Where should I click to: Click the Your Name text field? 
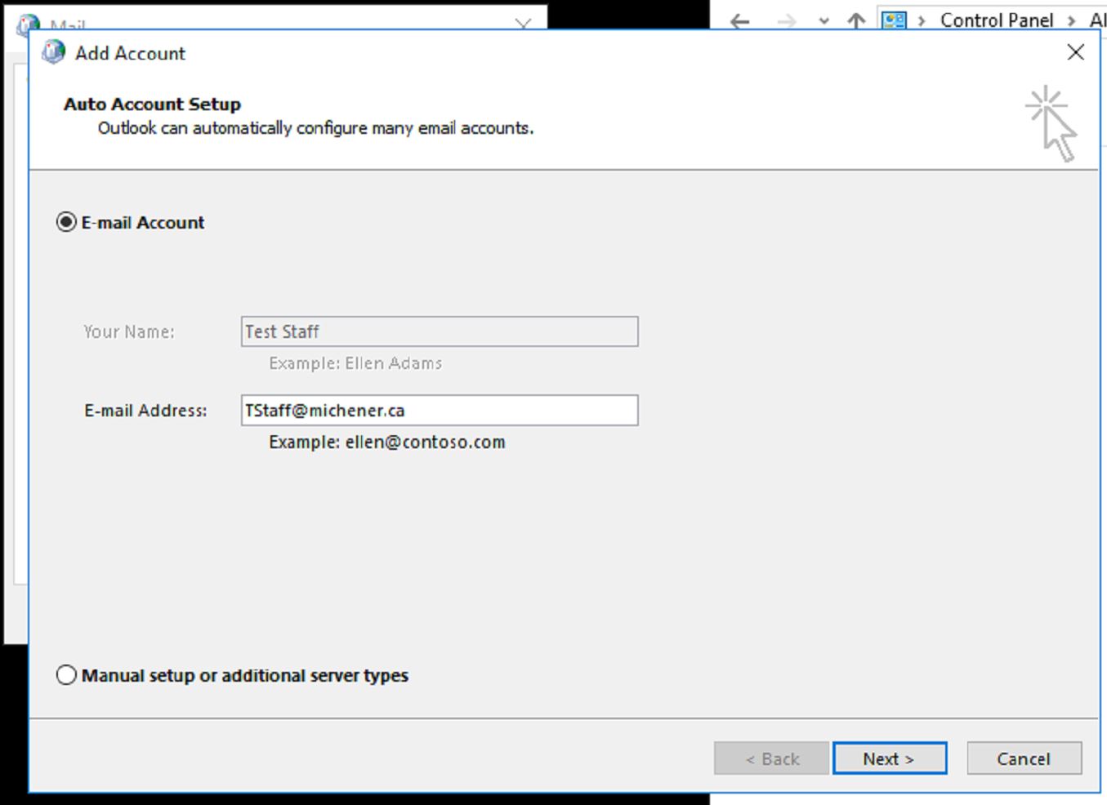tap(439, 331)
